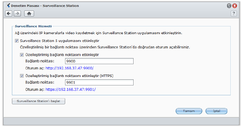Uncheck the non-HTTPS 'Özelleştirilmiş bağlantı noktasını etkinleştir' checkbox
242x127 pixels.
point(22,55)
